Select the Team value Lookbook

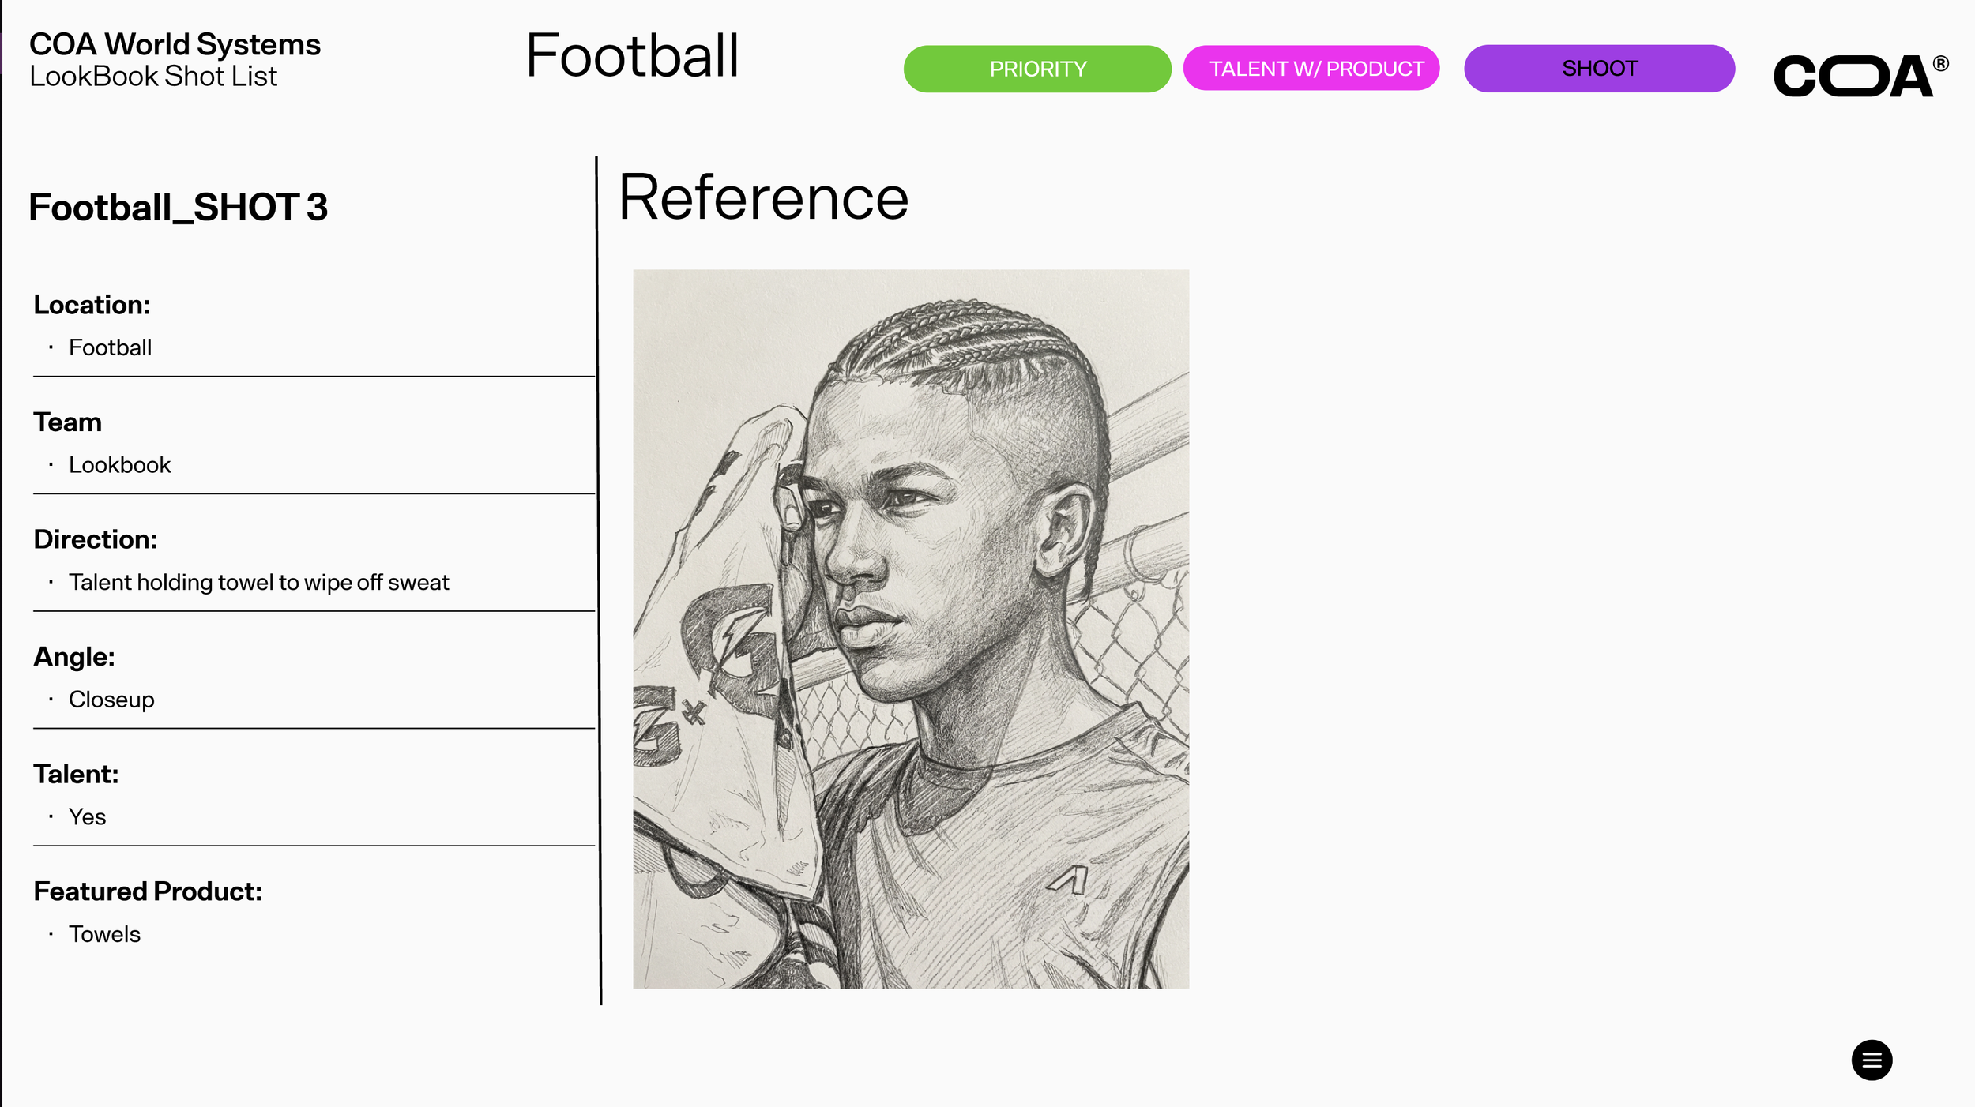coord(119,465)
